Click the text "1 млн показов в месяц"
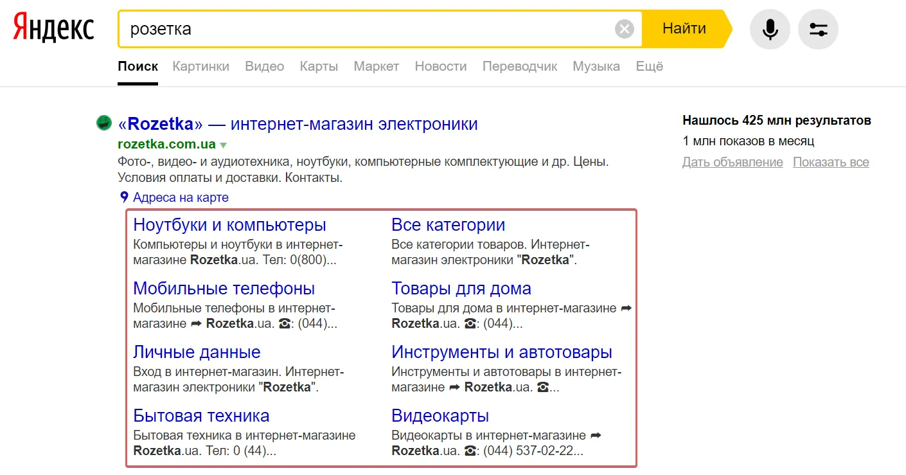The image size is (906, 475). click(749, 141)
